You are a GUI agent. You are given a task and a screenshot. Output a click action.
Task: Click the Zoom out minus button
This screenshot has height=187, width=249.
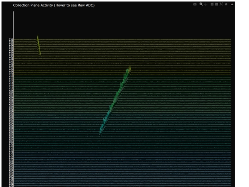pos(217,4)
